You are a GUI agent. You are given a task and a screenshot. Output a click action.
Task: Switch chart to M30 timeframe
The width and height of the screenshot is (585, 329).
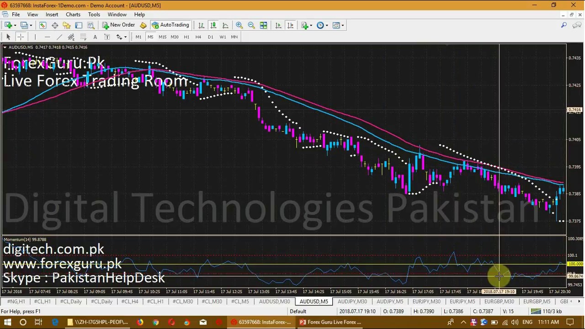(174, 37)
